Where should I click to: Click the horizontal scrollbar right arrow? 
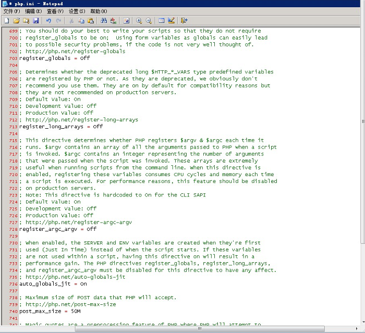[x=357, y=329]
